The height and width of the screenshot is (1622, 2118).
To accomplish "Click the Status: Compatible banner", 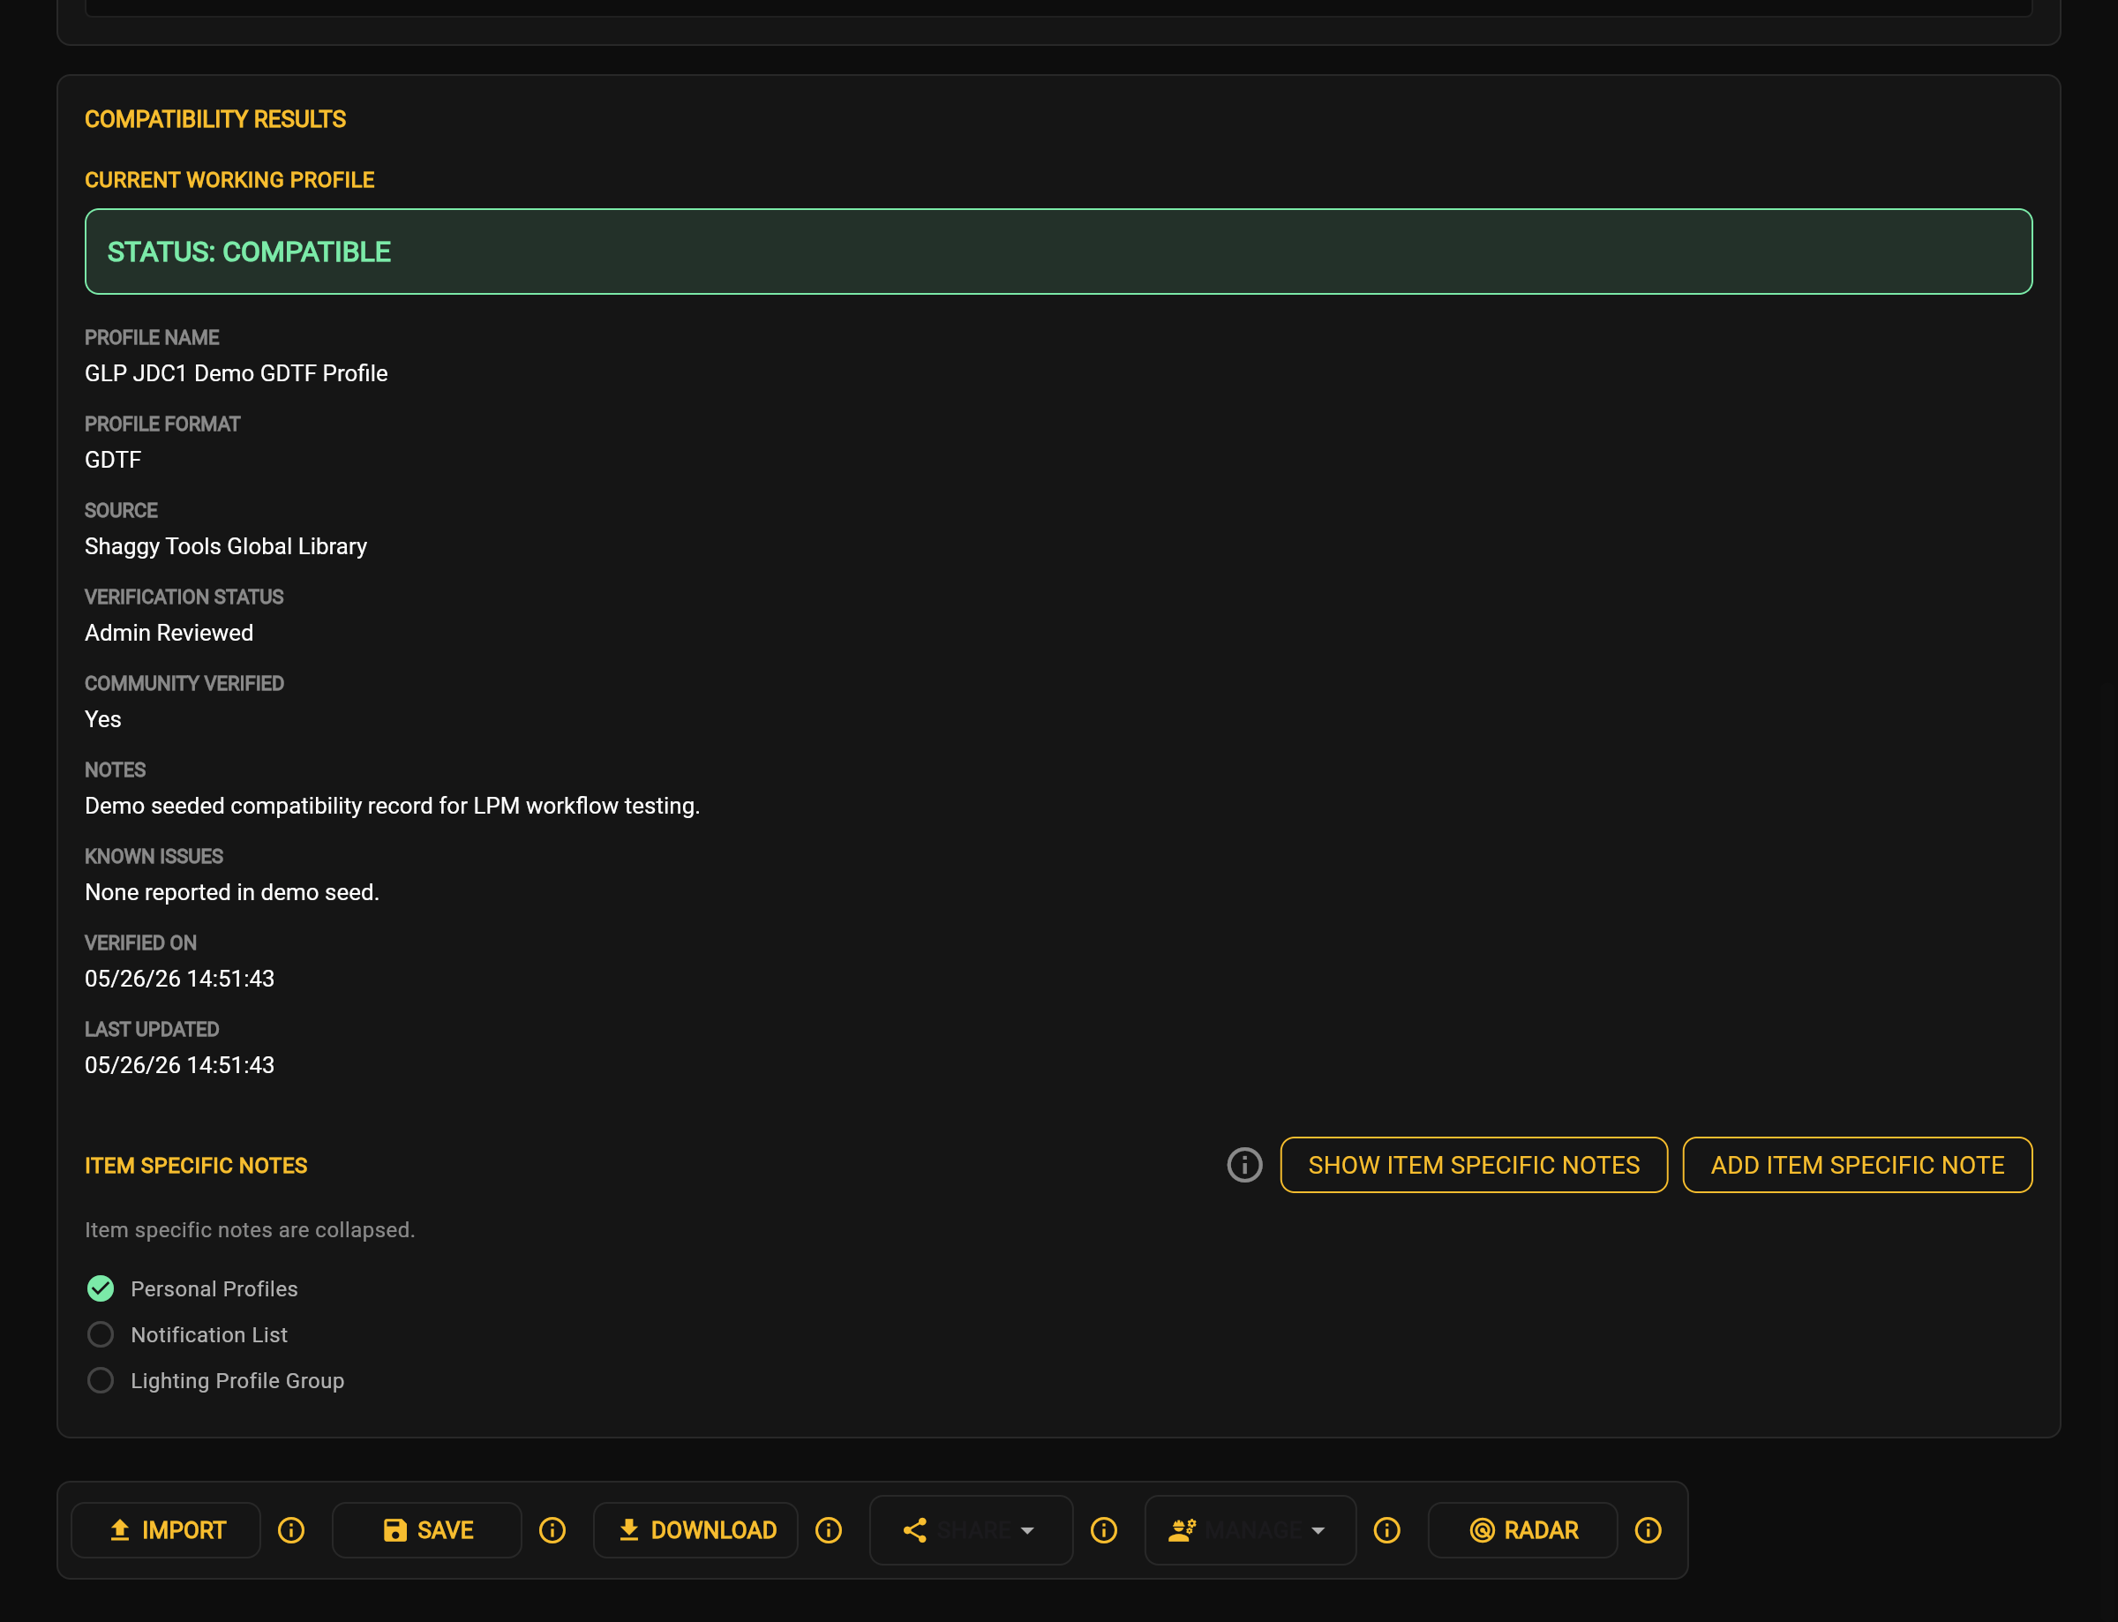I will pos(1058,252).
